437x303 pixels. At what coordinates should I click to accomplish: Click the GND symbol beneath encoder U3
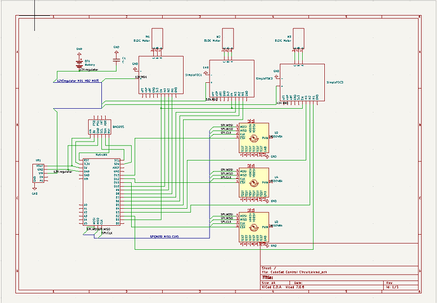pos(271,245)
